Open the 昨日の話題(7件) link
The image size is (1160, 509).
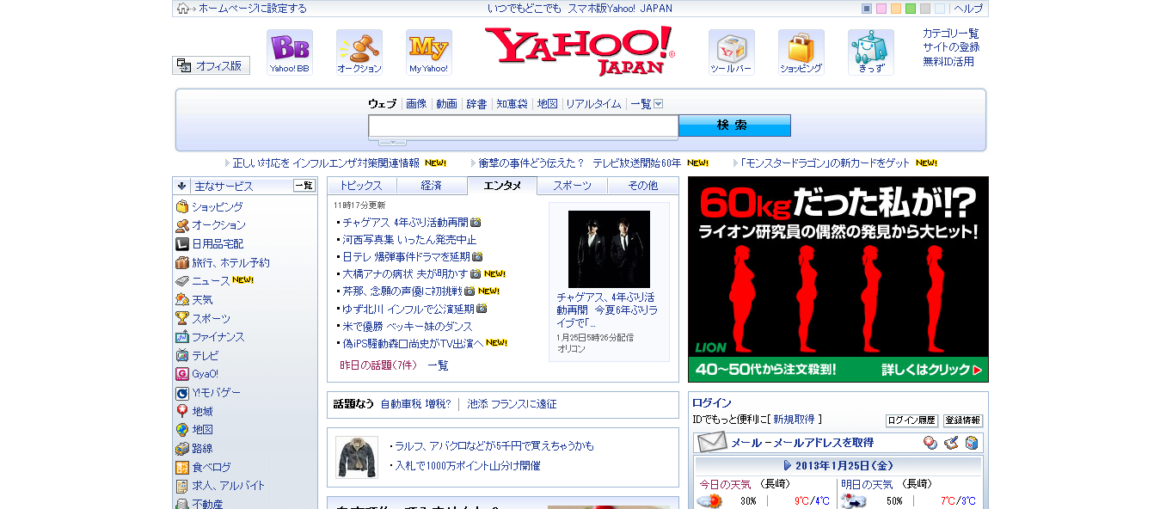tap(378, 365)
